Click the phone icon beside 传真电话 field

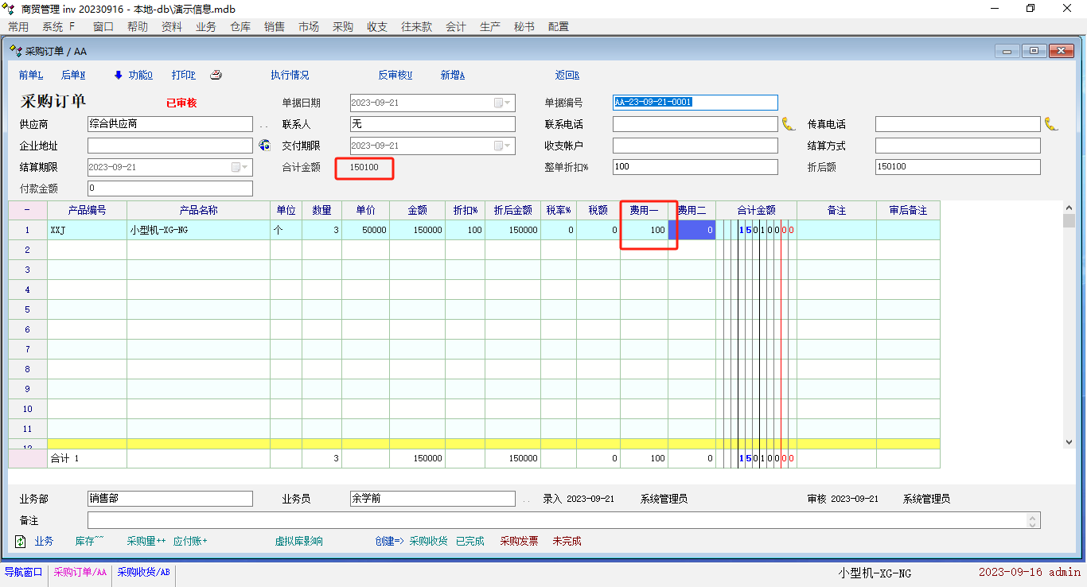[1050, 124]
